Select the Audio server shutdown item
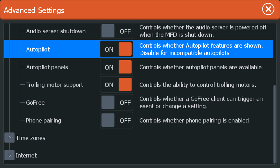This screenshot has width=280, height=168. point(56,31)
